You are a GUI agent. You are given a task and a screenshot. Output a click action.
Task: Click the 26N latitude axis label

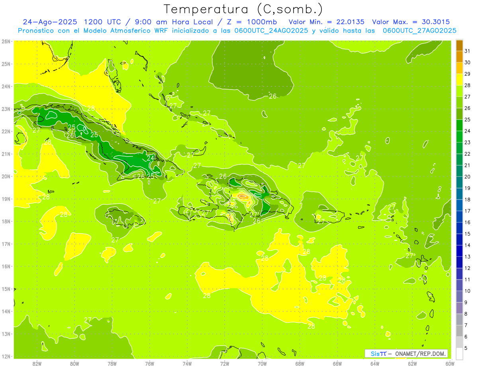point(6,41)
